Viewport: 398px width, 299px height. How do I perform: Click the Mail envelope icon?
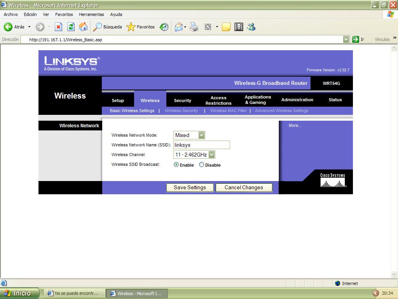point(179,27)
